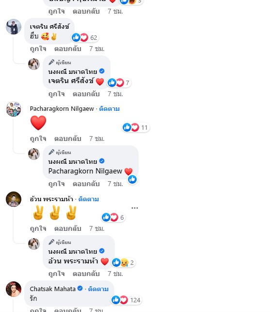Follow อ้วน พระรามห้า via ติดตาม

[x=89, y=199]
